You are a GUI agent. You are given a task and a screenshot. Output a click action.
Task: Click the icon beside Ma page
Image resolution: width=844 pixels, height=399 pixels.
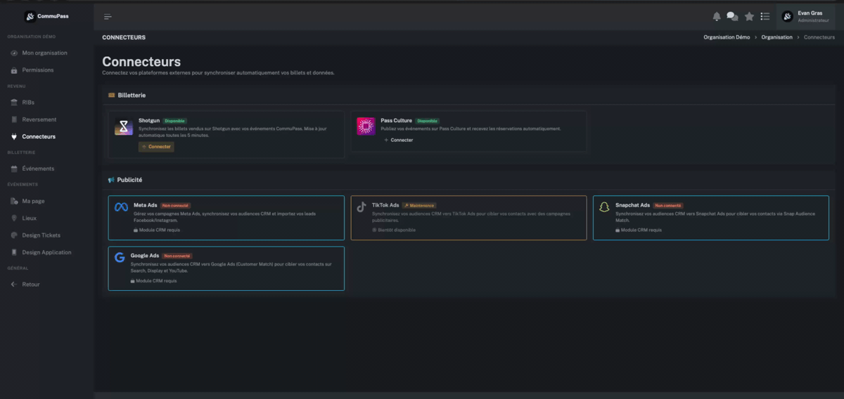pos(14,201)
